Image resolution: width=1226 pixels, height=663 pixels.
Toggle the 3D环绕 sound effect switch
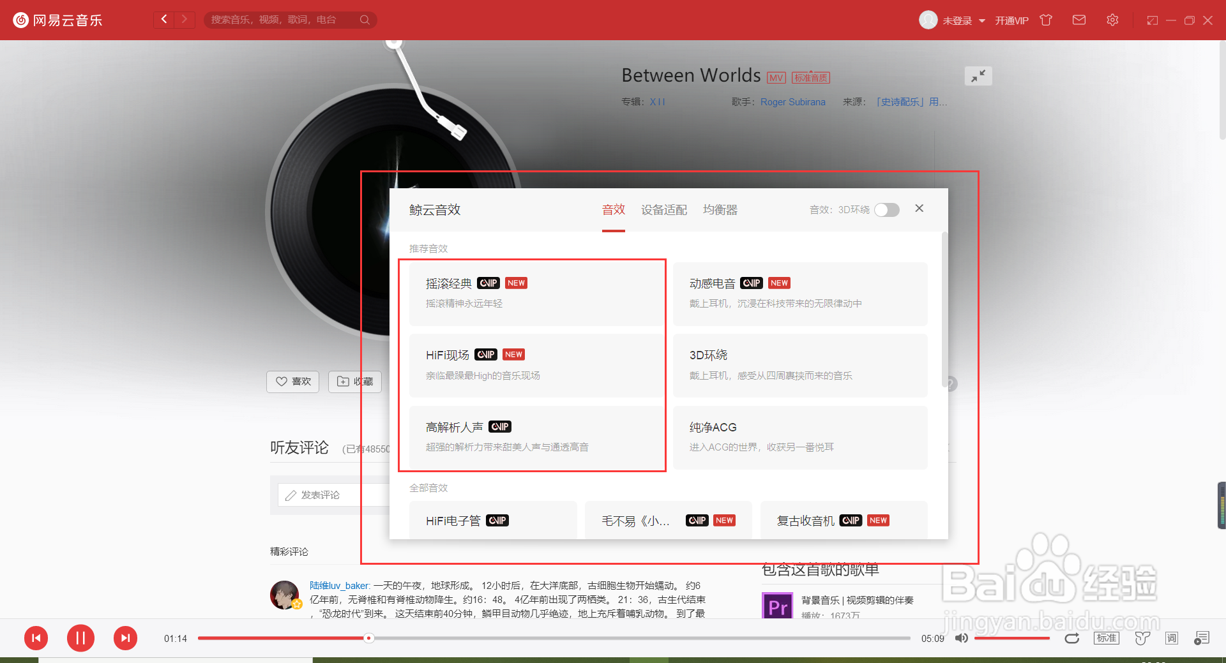tap(887, 210)
